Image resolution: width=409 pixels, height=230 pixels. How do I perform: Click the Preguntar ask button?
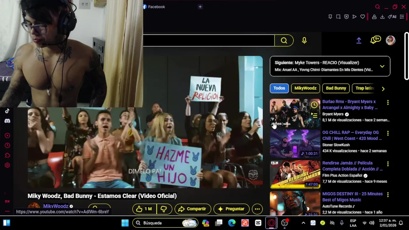(231, 209)
